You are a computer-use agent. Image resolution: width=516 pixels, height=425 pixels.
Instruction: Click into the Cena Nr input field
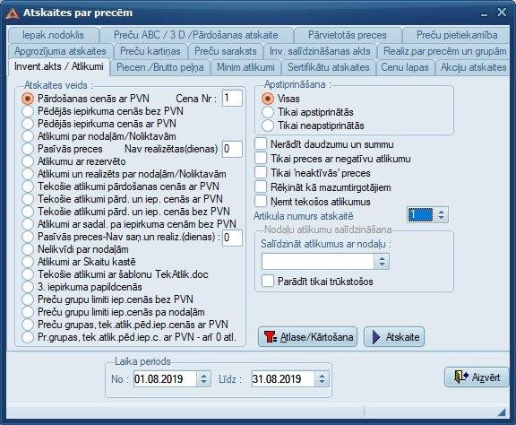pyautogui.click(x=232, y=98)
